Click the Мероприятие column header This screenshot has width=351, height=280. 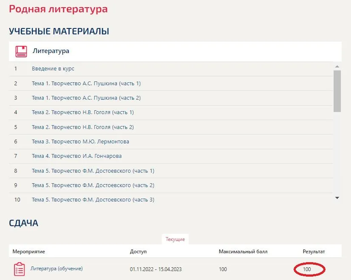click(x=28, y=252)
